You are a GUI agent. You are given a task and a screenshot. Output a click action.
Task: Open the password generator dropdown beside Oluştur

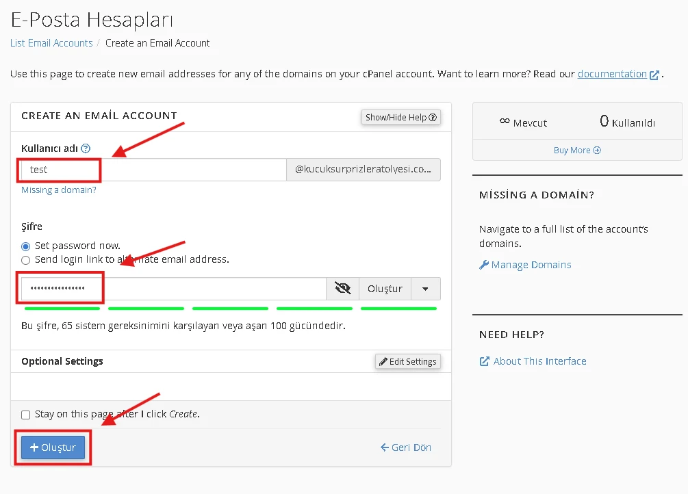coord(426,288)
